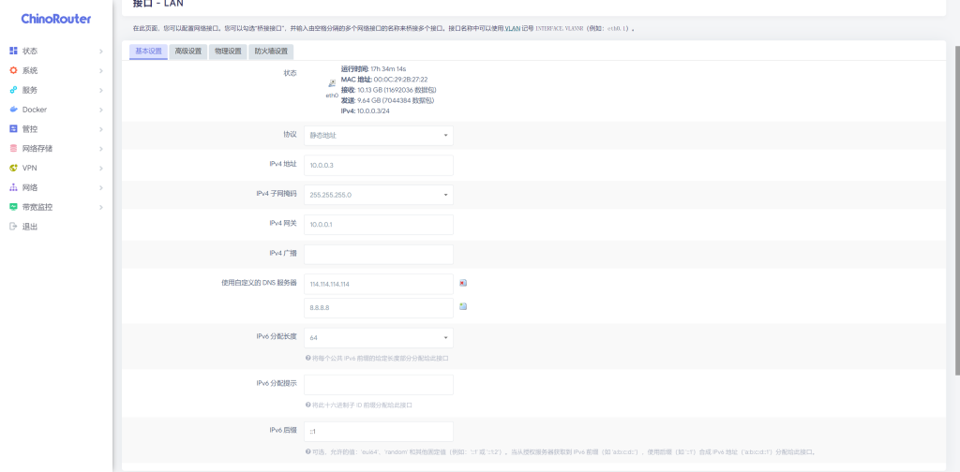Click the 接口 - LAN page heading
The image size is (960, 472).
point(157,5)
